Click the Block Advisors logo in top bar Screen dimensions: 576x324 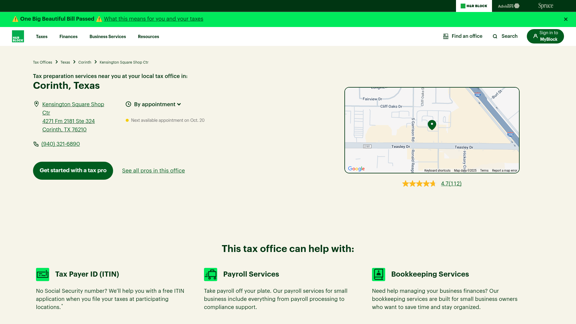click(508, 6)
